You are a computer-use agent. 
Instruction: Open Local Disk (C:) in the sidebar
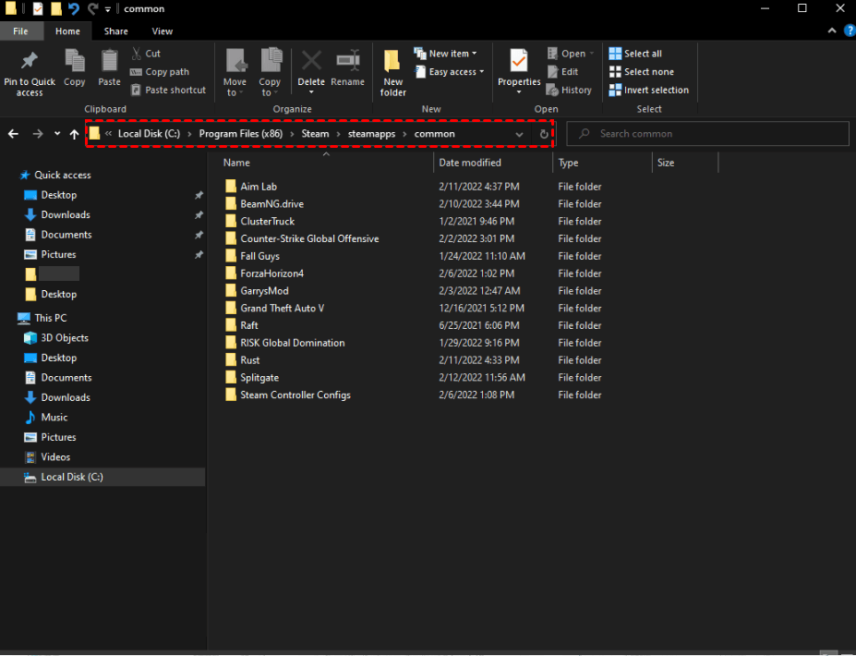(x=71, y=477)
